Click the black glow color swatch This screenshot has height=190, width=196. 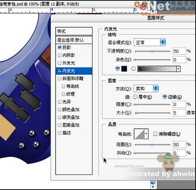[124, 69]
